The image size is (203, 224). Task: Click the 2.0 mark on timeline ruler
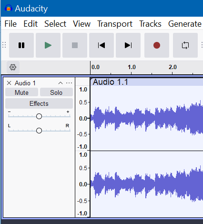[x=173, y=67]
